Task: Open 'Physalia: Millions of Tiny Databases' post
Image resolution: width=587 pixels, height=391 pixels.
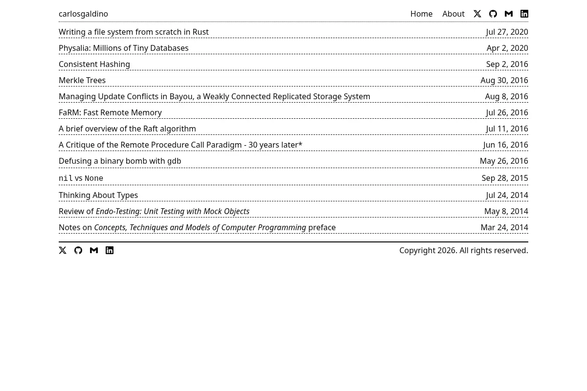Action: click(x=123, y=48)
